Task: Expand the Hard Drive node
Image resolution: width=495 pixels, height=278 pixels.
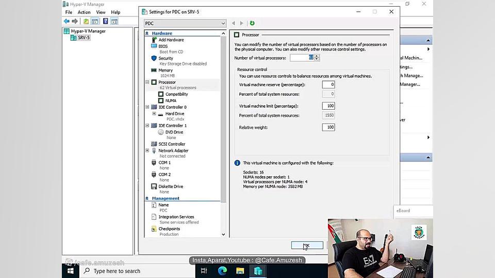Action: pyautogui.click(x=154, y=113)
